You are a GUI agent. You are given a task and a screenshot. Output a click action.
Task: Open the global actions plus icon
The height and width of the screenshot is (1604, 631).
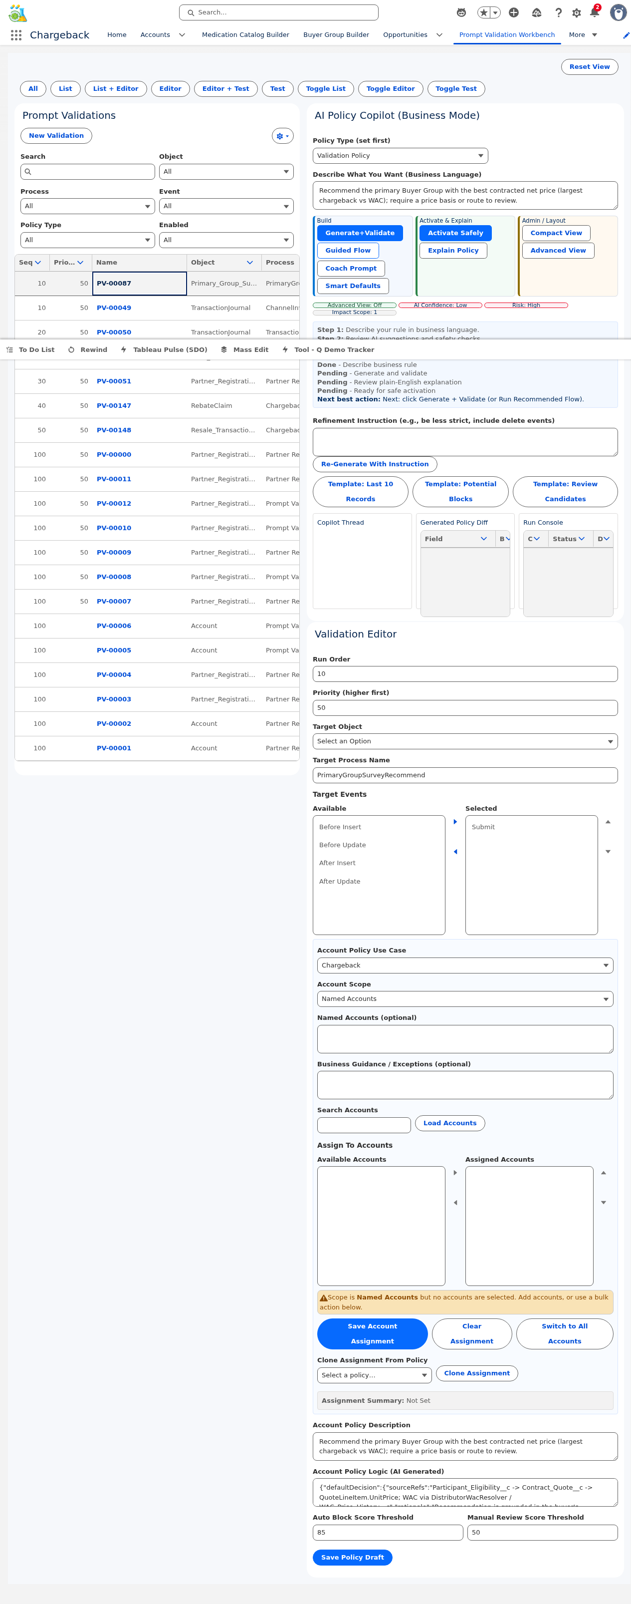(514, 12)
